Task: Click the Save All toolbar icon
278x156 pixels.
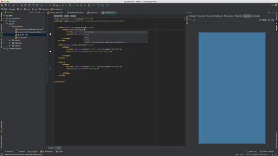Action: coord(6,5)
